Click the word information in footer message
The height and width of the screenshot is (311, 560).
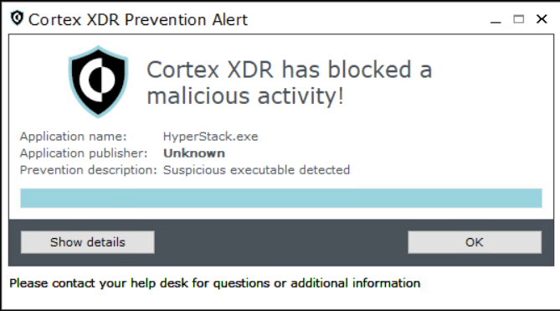point(386,283)
